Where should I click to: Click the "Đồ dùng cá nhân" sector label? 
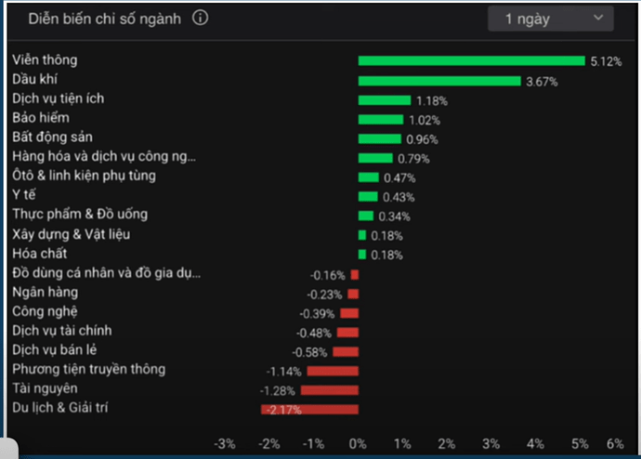tap(106, 273)
